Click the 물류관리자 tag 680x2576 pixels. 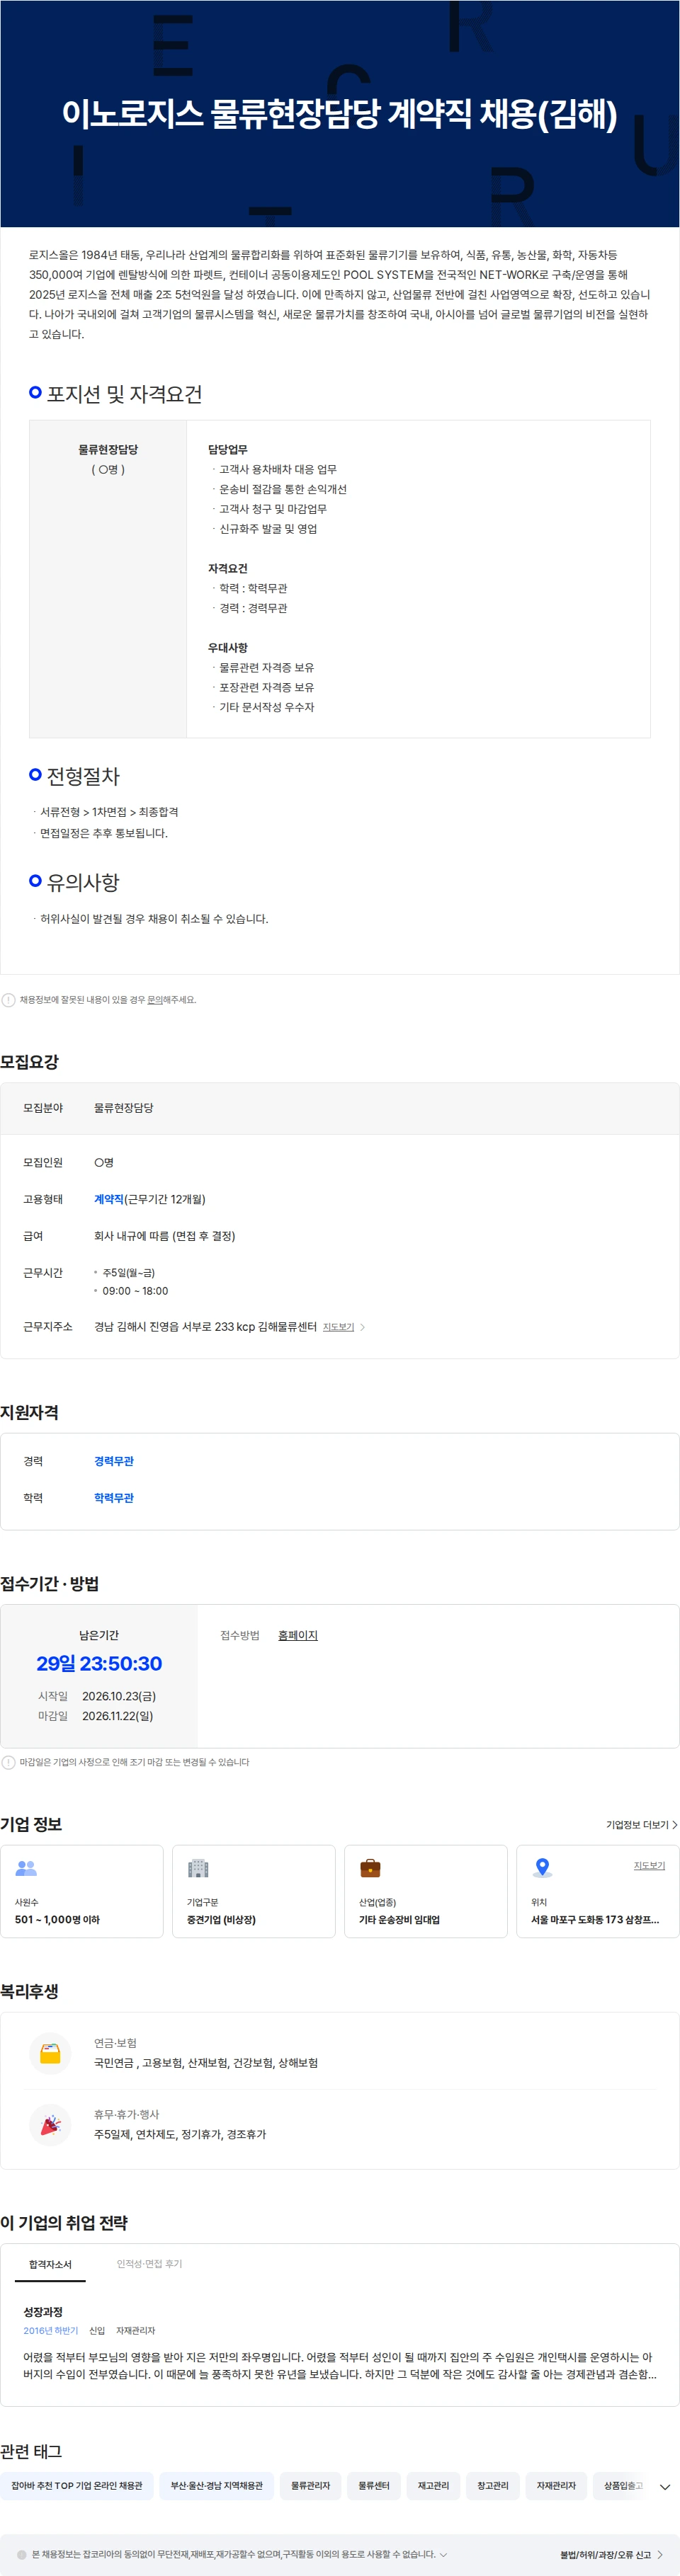[311, 2486]
